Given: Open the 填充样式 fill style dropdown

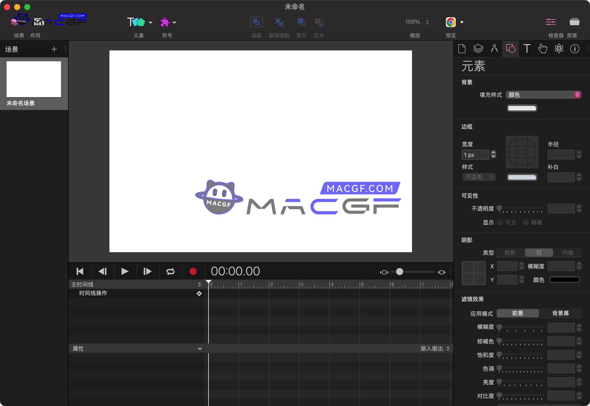Looking at the screenshot, I should pos(543,95).
